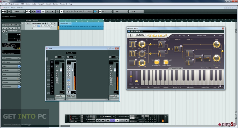The image size is (238, 128).
Task: Click the lower delay line button
Action: tap(189, 63)
